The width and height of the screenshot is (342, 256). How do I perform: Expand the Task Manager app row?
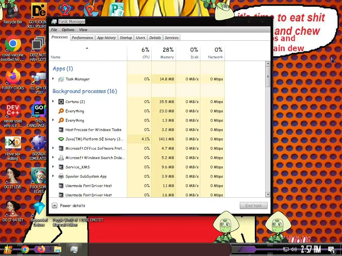(x=53, y=79)
